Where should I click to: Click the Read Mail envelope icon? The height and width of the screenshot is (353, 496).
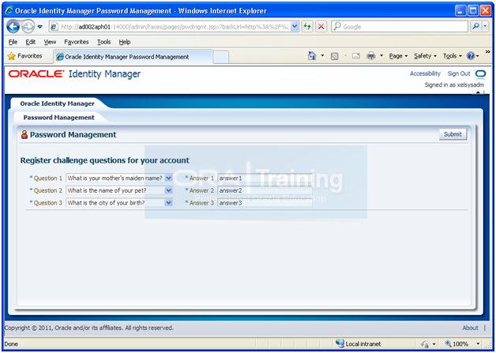pos(356,56)
